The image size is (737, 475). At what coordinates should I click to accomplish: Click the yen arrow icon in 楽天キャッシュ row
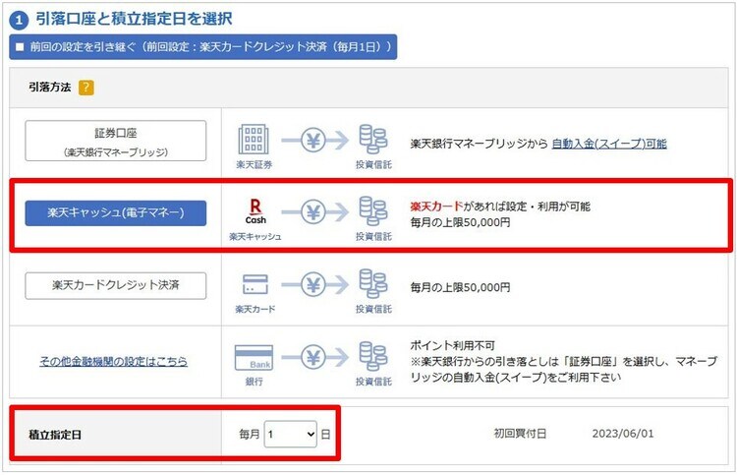[314, 212]
